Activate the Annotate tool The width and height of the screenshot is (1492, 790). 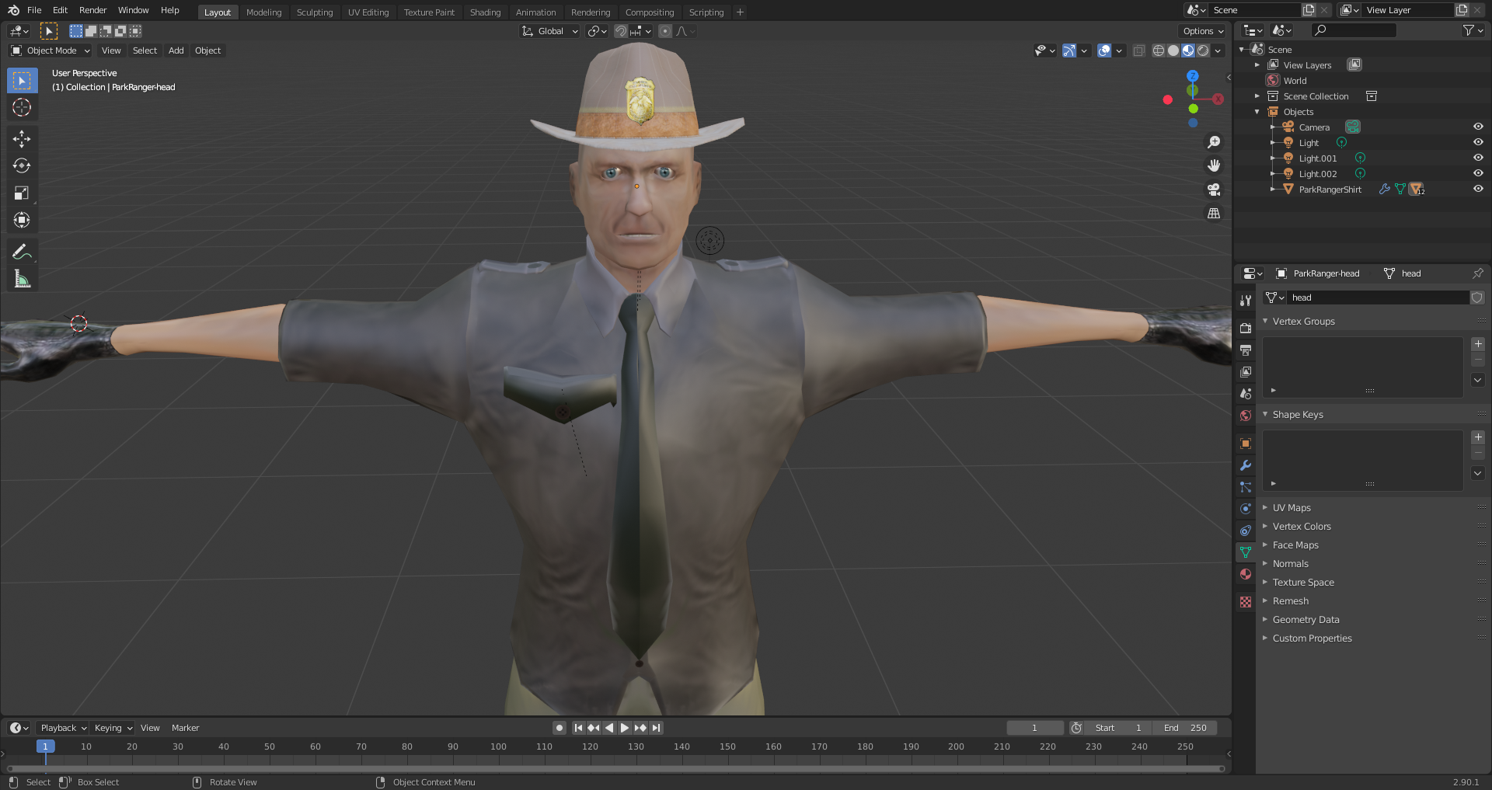[x=22, y=250]
